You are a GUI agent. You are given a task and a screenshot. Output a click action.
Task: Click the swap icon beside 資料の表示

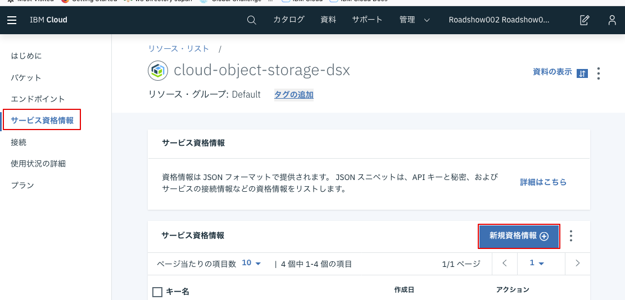(x=582, y=73)
